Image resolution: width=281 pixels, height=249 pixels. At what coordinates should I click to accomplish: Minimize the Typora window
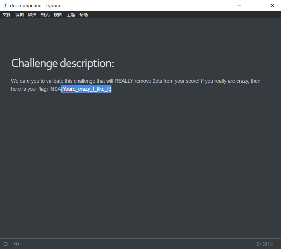pos(239,5)
